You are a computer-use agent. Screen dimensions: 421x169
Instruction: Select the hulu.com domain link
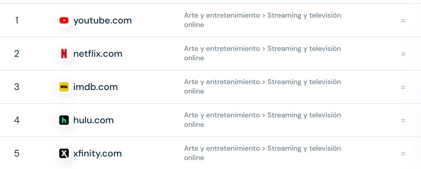pos(93,120)
